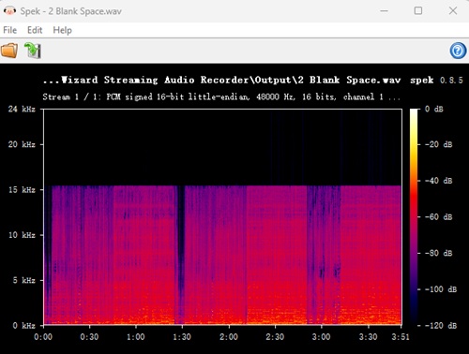Click the 10 kHz axis label
This screenshot has width=469, height=354.
pyautogui.click(x=22, y=235)
